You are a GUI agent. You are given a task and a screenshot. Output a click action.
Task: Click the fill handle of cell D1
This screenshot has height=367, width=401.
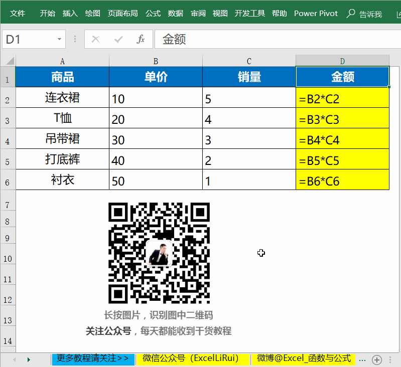tap(389, 87)
